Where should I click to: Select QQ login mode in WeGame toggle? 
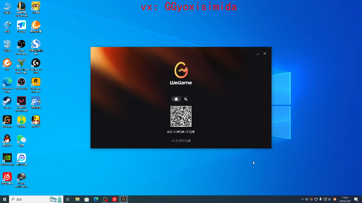tap(176, 99)
